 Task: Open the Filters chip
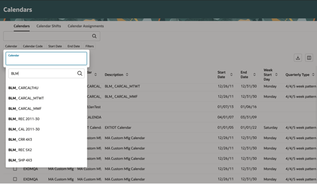point(89,46)
